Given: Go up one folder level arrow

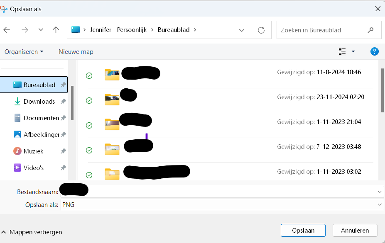Looking at the screenshot, I should (56, 30).
